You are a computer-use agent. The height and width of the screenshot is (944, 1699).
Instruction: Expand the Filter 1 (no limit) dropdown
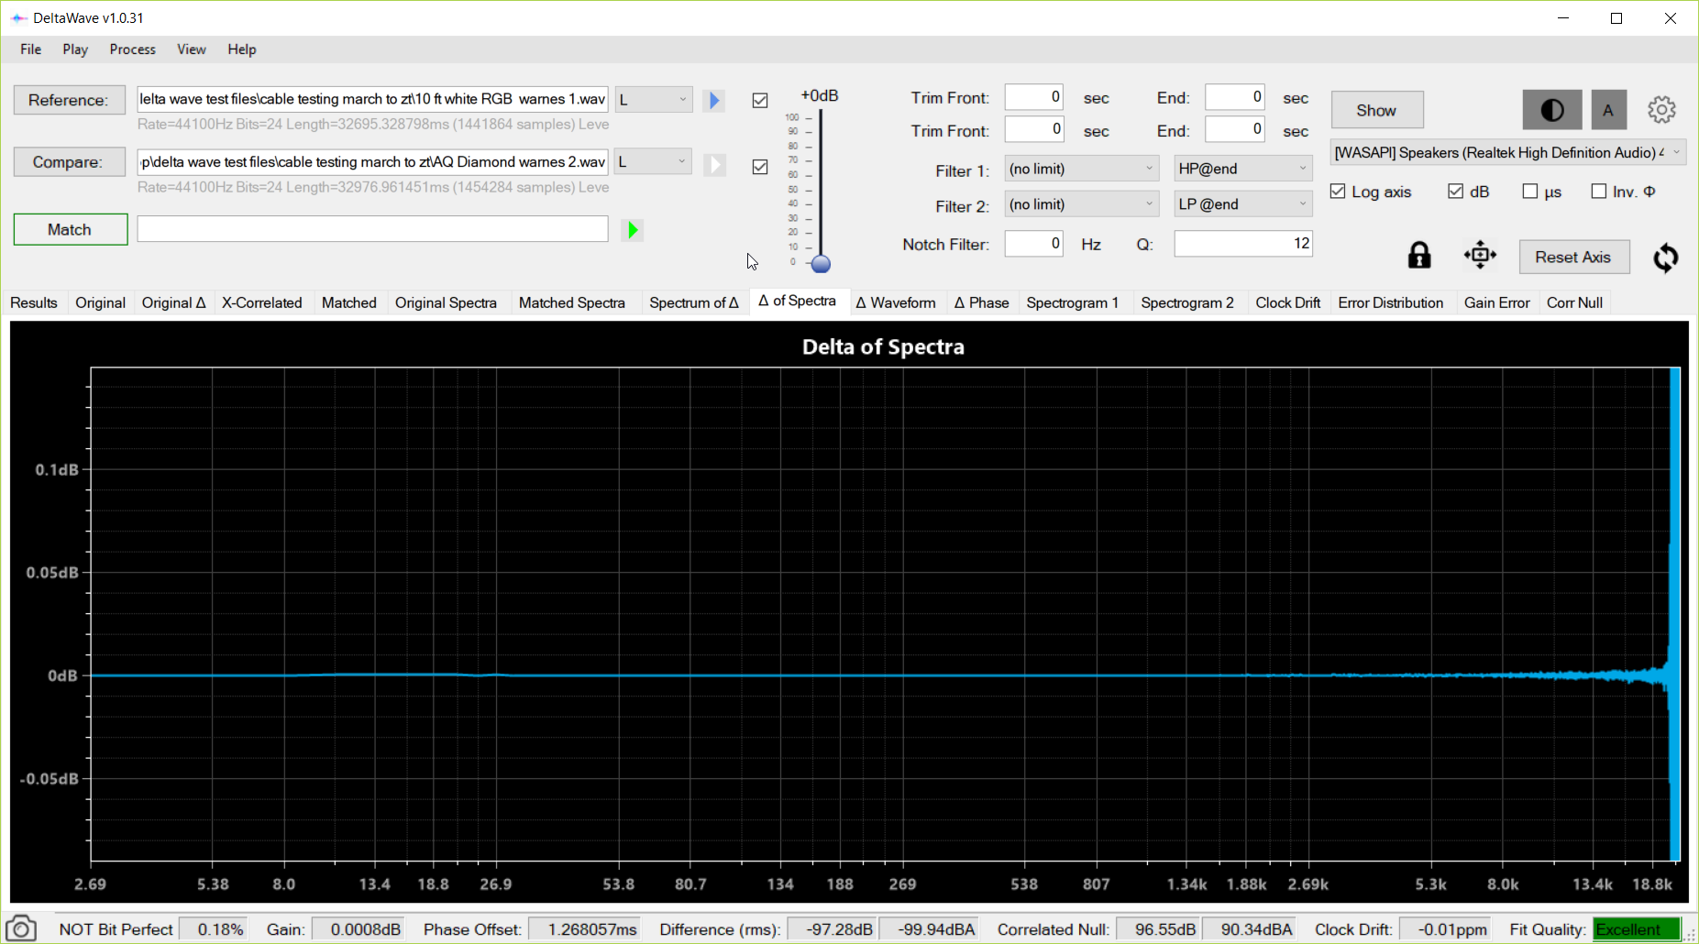1082,169
